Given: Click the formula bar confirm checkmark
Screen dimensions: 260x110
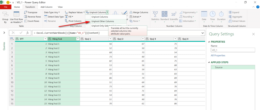Looking at the screenshot, I should coord(21,33).
